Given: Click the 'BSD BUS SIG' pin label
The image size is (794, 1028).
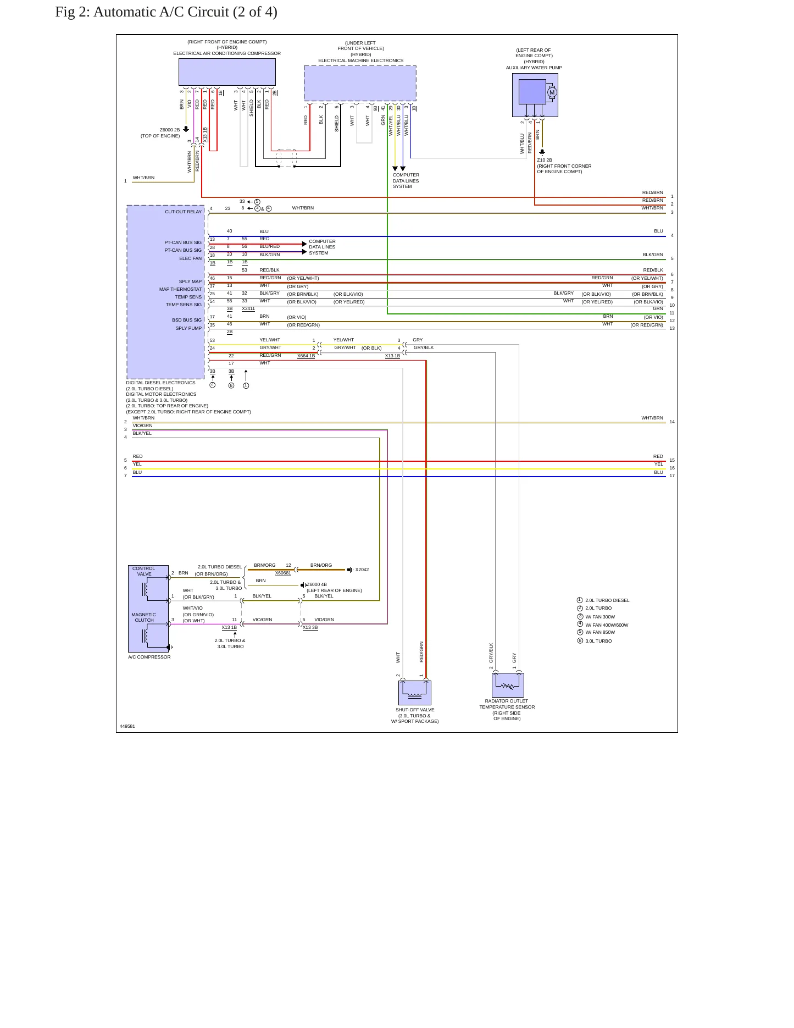Looking at the screenshot, I should [187, 320].
